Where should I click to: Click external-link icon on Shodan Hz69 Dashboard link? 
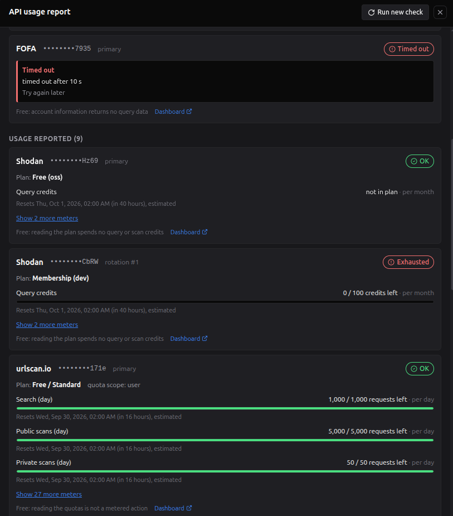tap(205, 232)
